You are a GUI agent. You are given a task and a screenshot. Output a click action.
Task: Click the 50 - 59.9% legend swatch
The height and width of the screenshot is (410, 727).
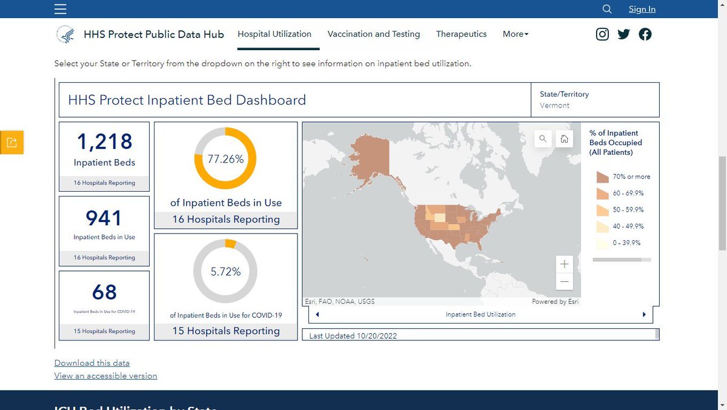602,210
